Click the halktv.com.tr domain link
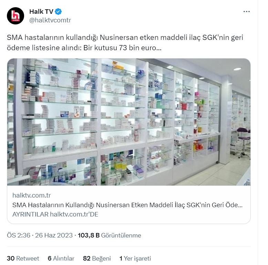This screenshot has height=265, width=268. (31, 195)
